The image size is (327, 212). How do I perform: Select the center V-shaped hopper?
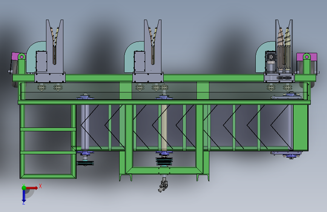click(x=153, y=46)
